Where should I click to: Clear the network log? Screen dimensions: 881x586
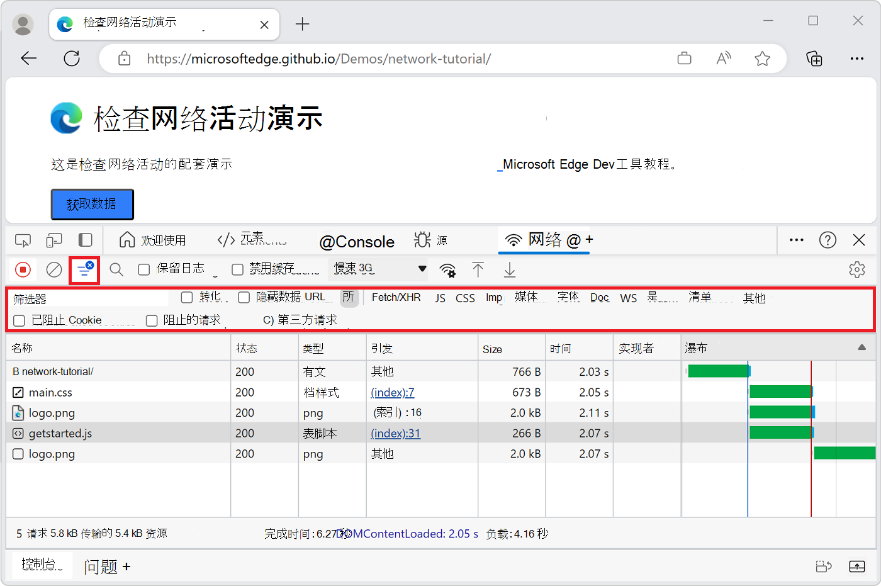coord(54,269)
